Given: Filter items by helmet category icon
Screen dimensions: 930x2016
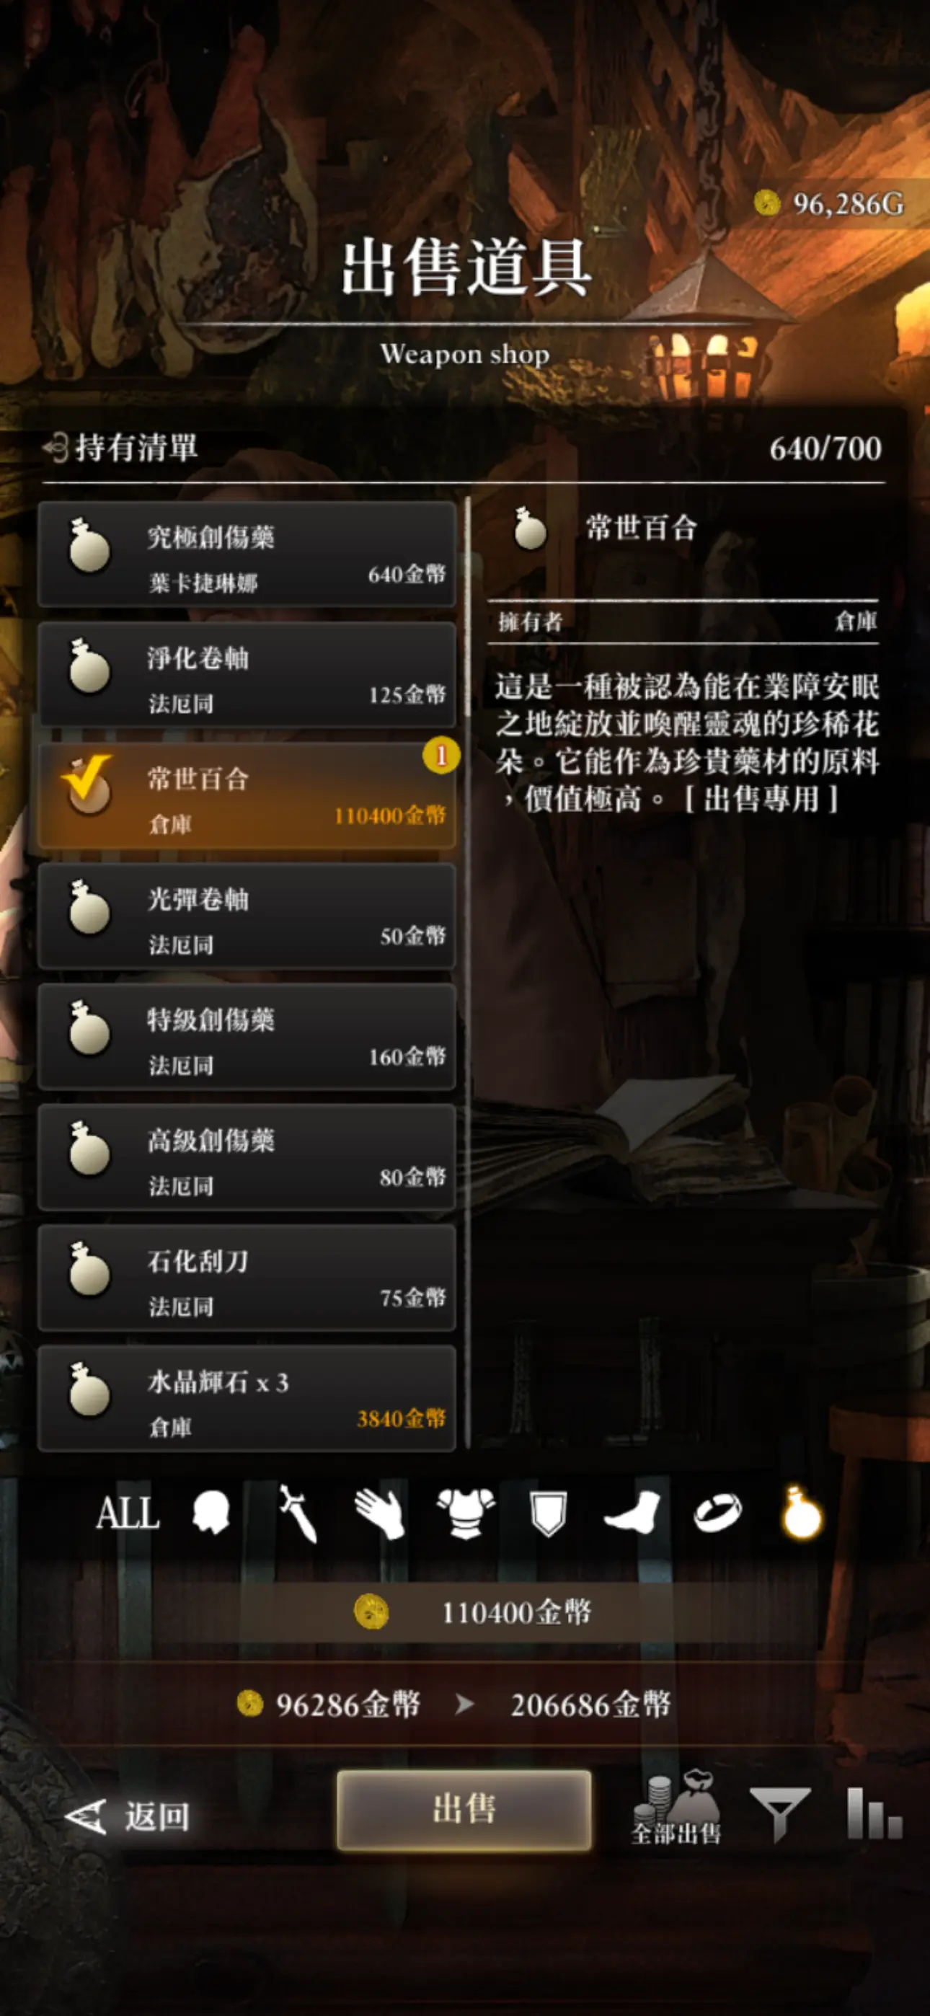Looking at the screenshot, I should [x=211, y=1511].
